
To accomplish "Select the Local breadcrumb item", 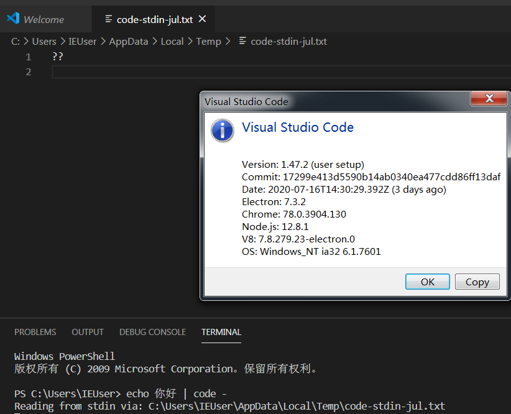I will point(172,42).
